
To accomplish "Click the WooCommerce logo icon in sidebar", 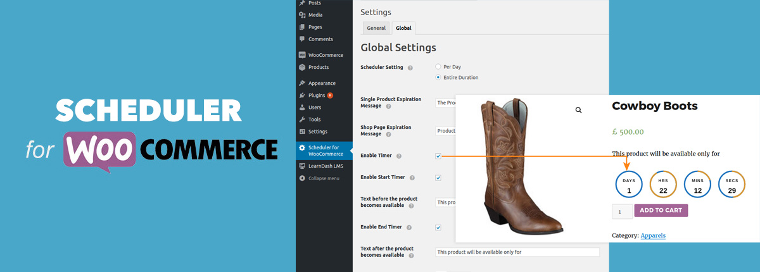I will [302, 55].
